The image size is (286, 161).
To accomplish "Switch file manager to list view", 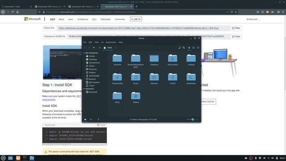I will tap(193, 48).
